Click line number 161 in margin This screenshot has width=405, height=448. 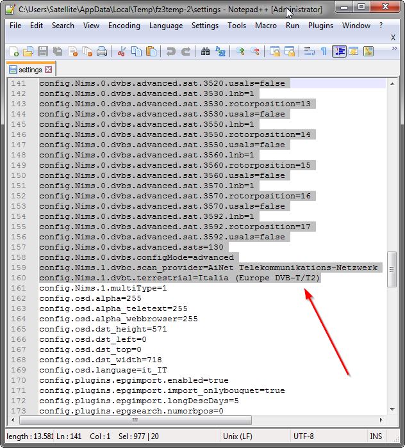19,288
